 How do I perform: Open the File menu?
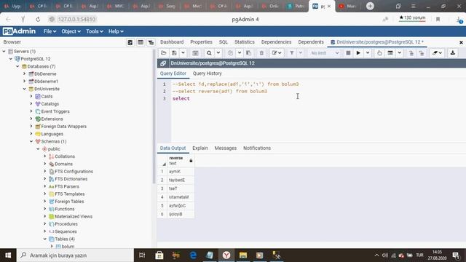click(x=50, y=31)
